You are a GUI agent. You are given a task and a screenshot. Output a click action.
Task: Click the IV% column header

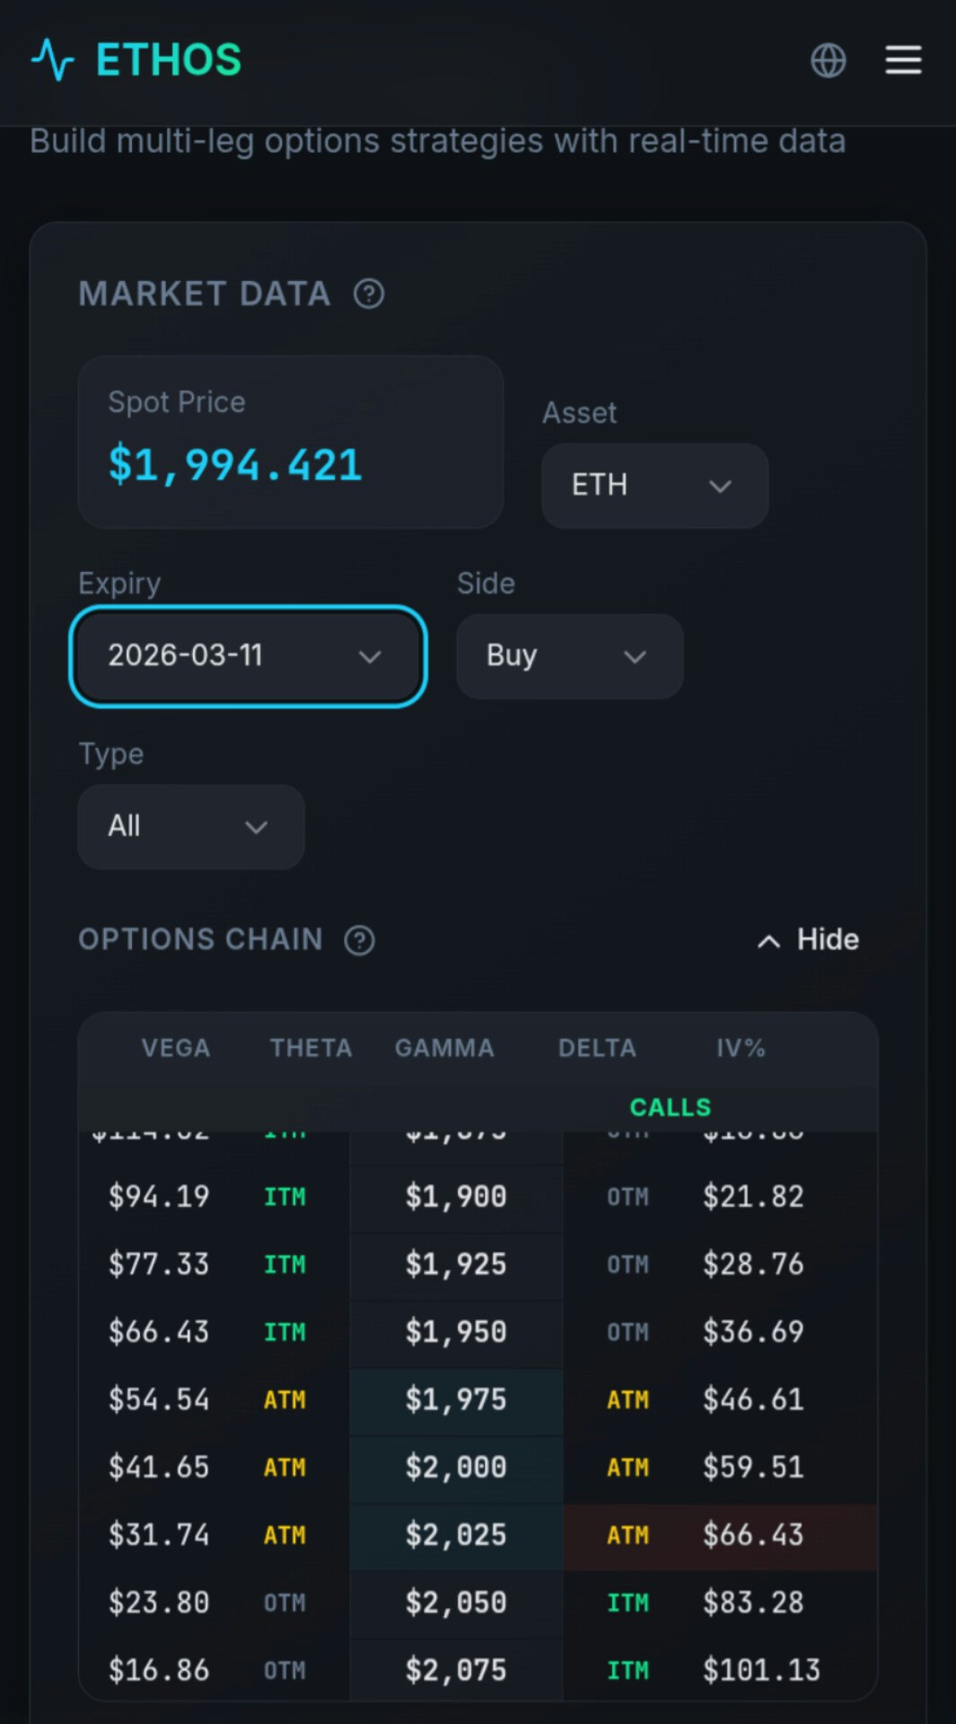pyautogui.click(x=741, y=1048)
